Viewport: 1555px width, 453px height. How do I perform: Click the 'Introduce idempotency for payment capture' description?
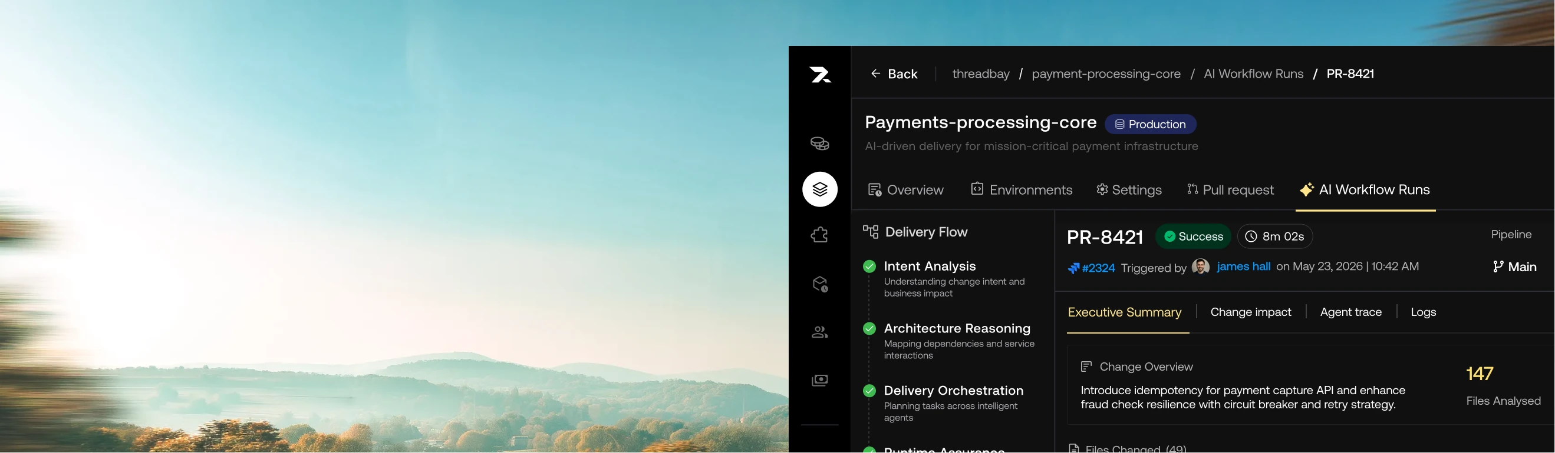pos(1243,398)
